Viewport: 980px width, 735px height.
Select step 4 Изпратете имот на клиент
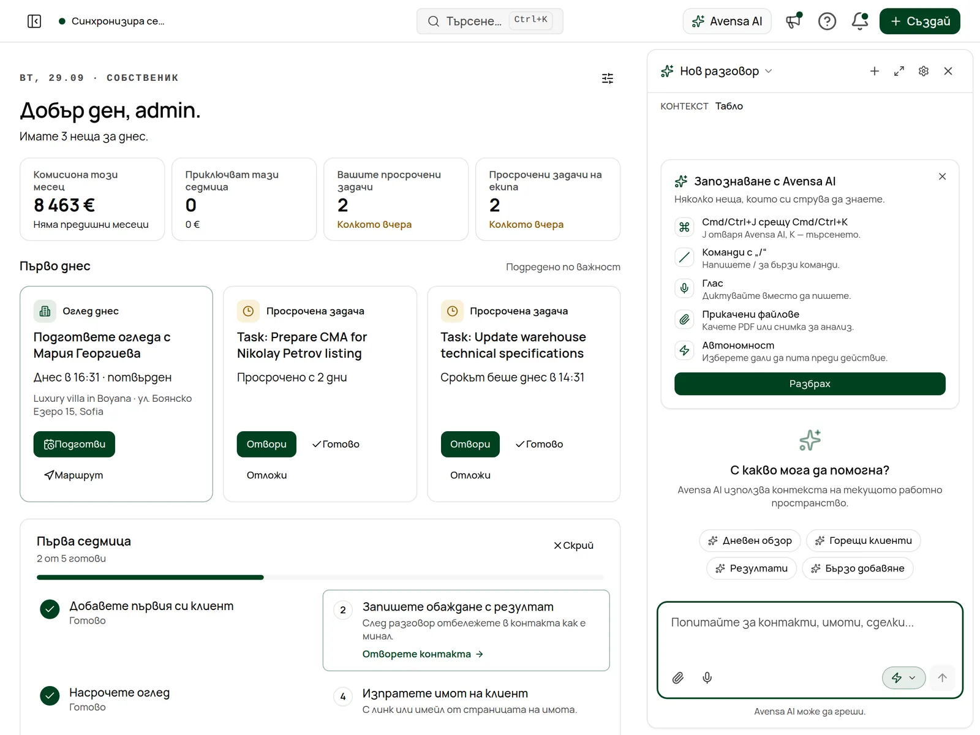pyautogui.click(x=466, y=701)
